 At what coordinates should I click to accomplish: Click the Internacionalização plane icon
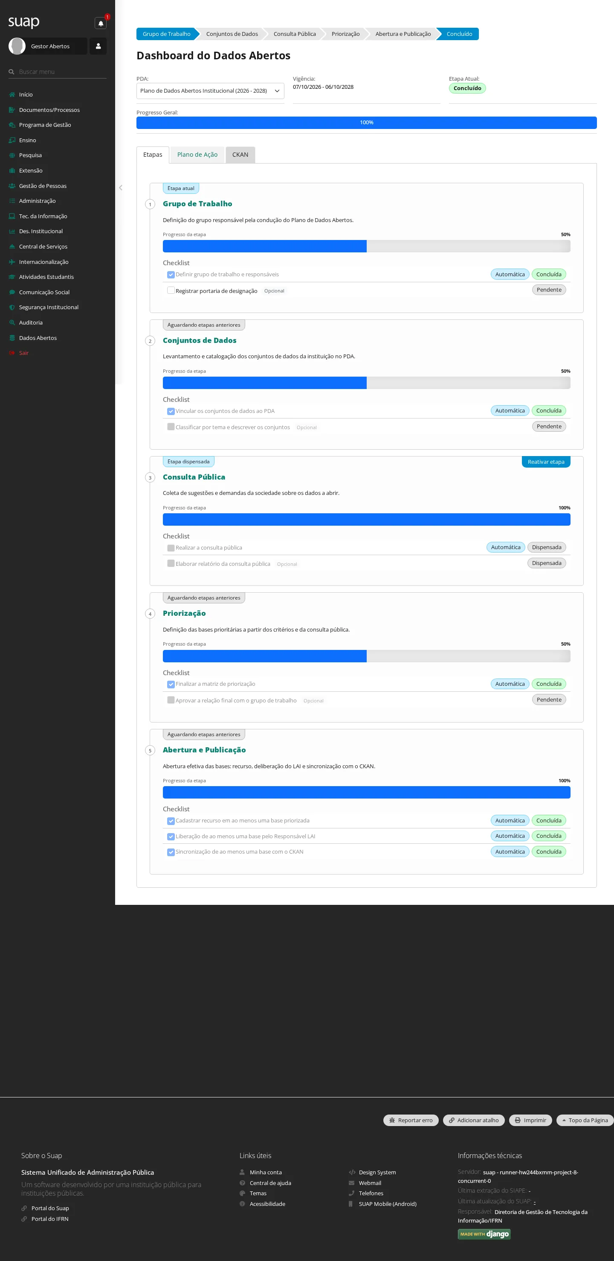click(12, 262)
